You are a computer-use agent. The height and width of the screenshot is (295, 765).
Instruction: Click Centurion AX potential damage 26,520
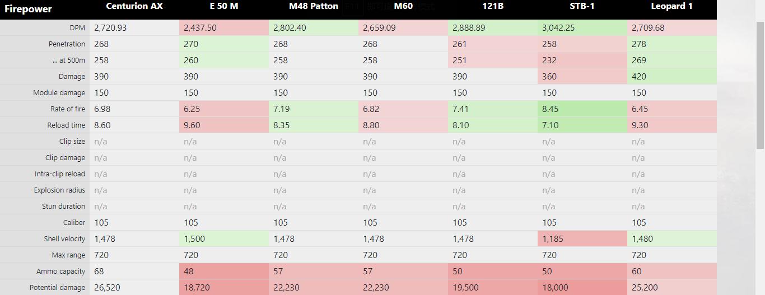107,288
